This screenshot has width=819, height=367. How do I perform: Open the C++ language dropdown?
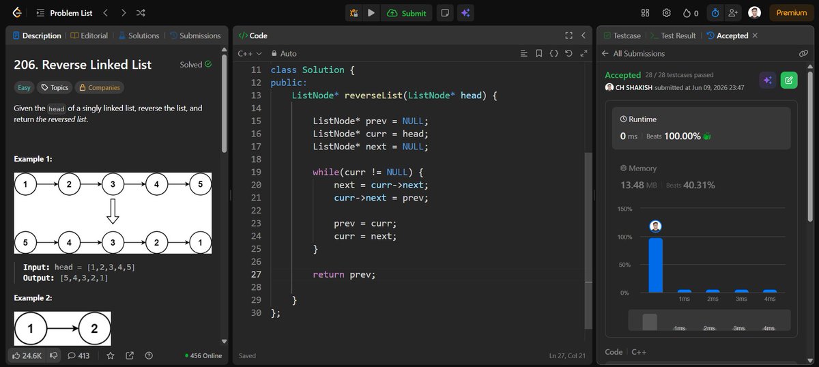coord(250,53)
